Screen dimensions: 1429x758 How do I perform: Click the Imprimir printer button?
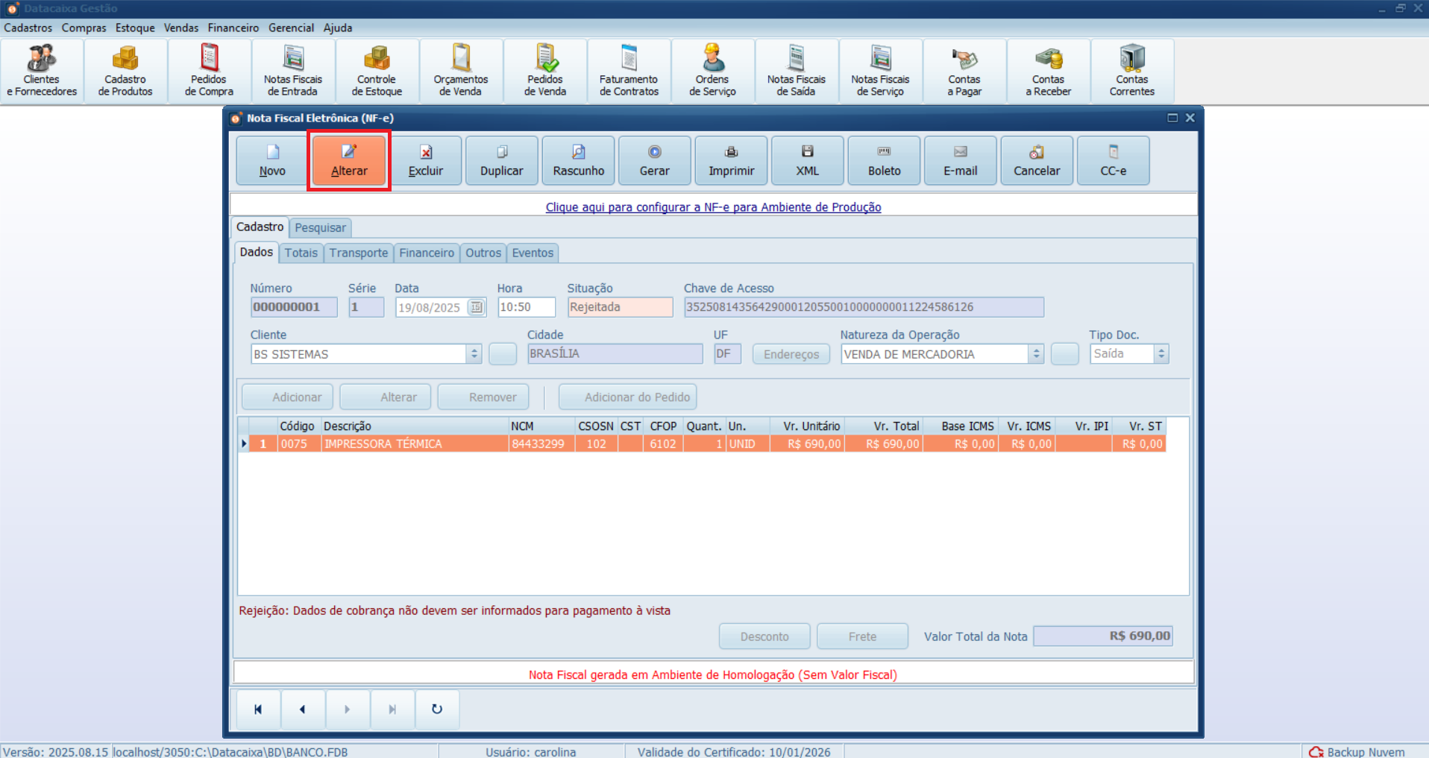coord(731,160)
